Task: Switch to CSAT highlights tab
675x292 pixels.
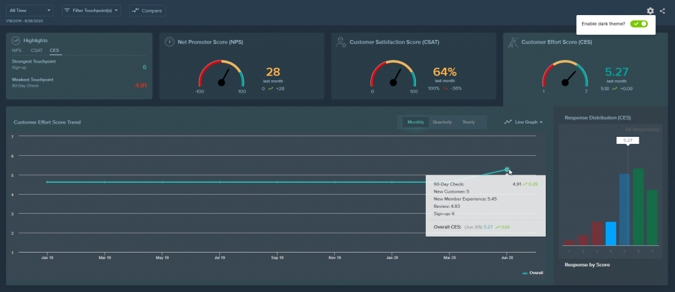Action: (x=37, y=50)
